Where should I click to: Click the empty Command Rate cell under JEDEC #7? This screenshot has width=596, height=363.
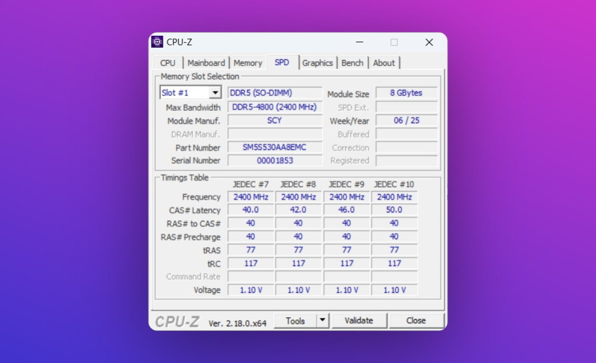(250, 277)
